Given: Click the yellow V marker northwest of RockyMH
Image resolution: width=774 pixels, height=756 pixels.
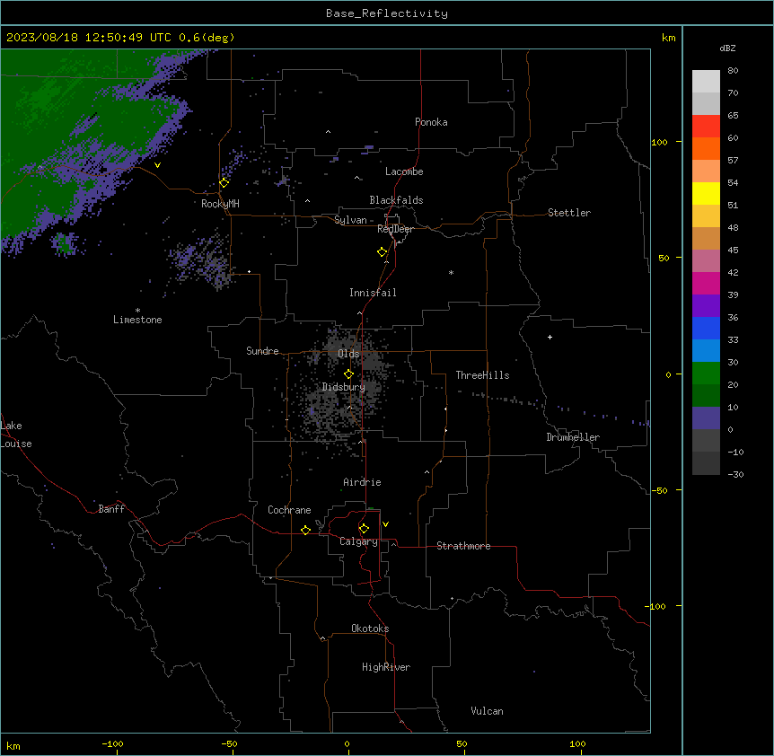Looking at the screenshot, I should tap(157, 165).
